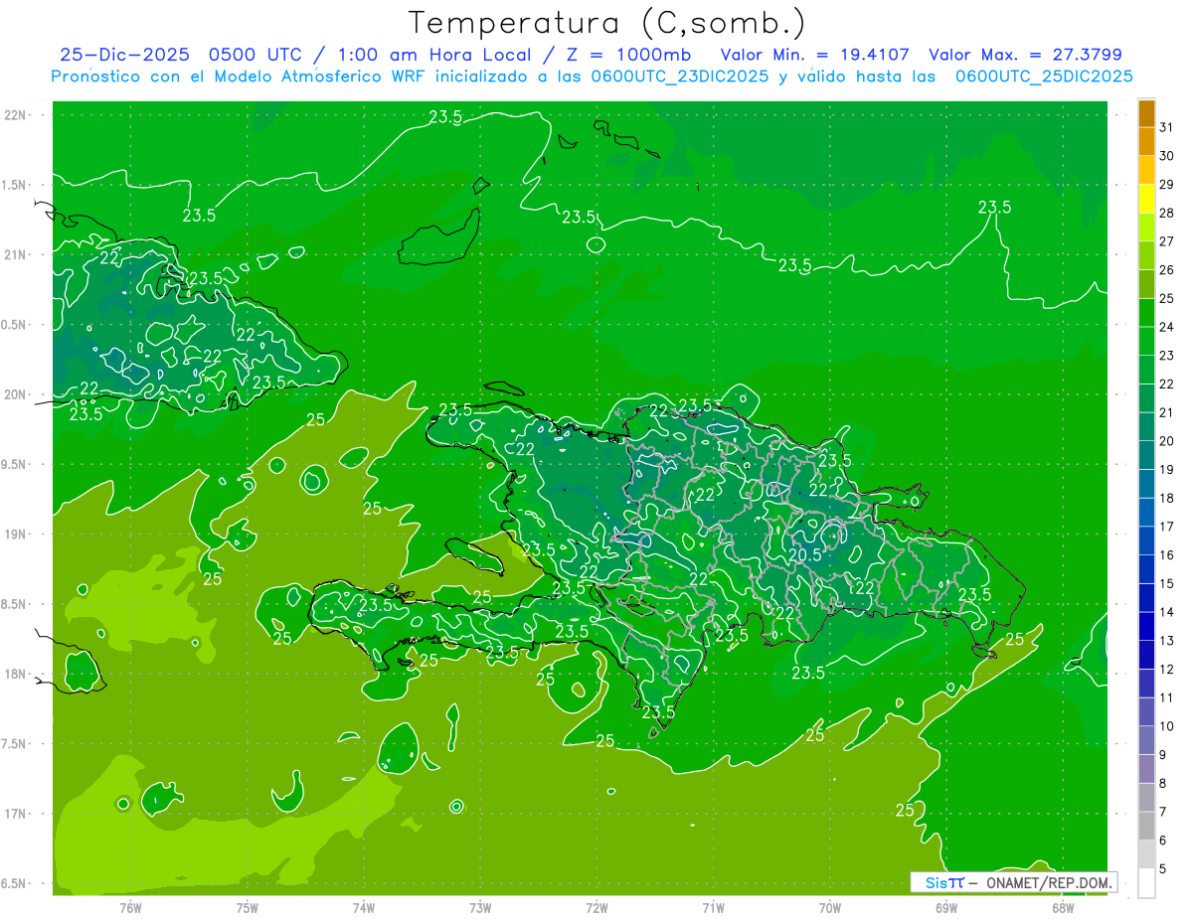
Task: Select init time "0600UTC_23DIC2025"
Action: coord(680,77)
